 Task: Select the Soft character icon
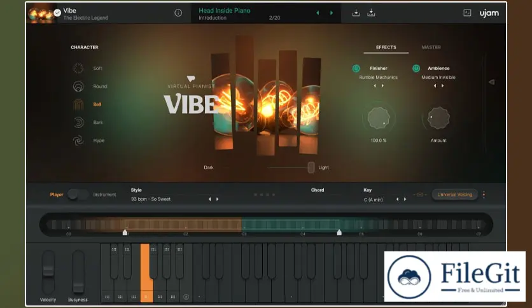(x=78, y=68)
